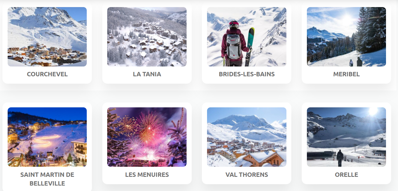The width and height of the screenshot is (398, 191).
Task: Open the Les Menuires fireworks image
Action: (147, 137)
